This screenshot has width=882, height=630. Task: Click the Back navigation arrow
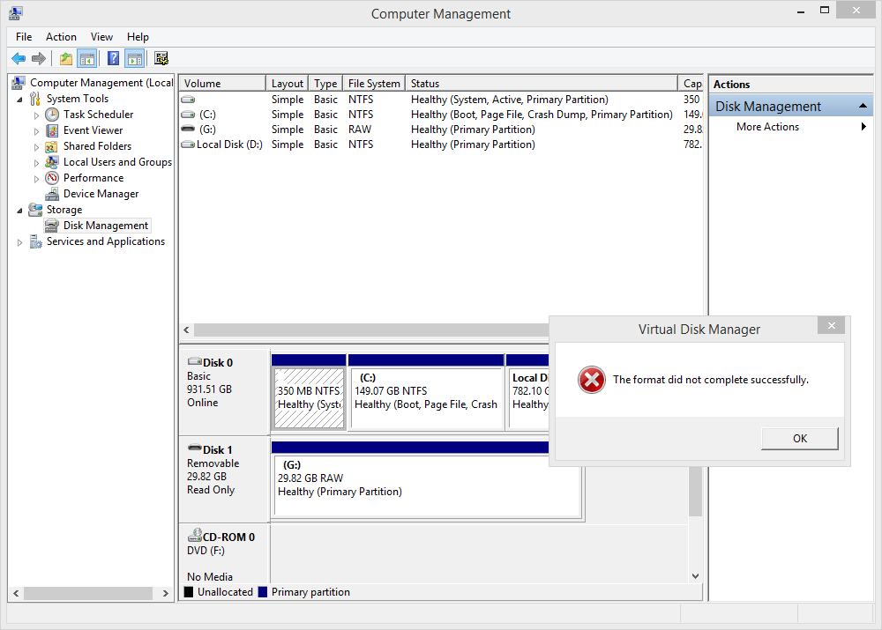[x=19, y=58]
